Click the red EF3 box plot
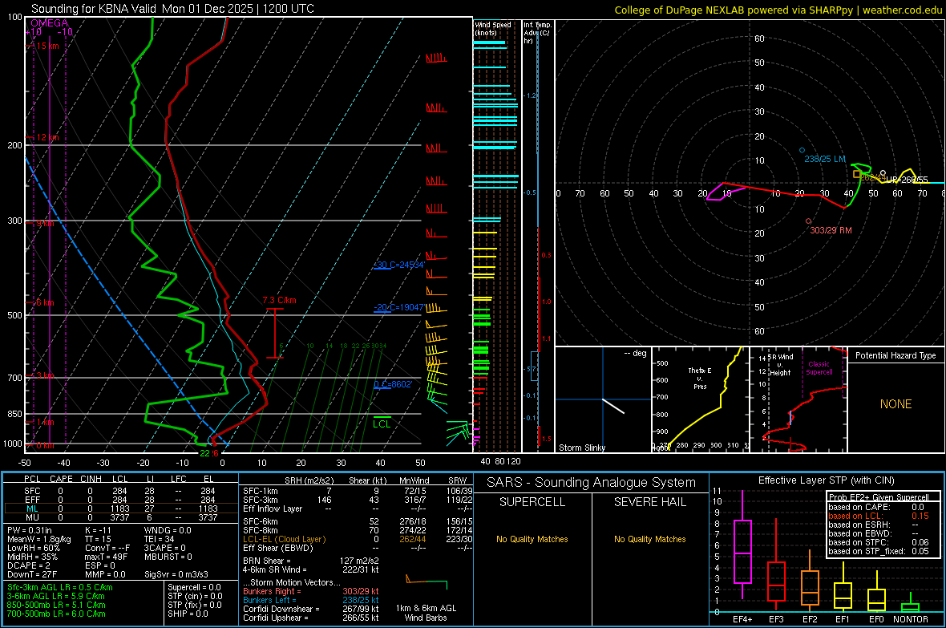The height and width of the screenshot is (628, 946). pos(776,563)
